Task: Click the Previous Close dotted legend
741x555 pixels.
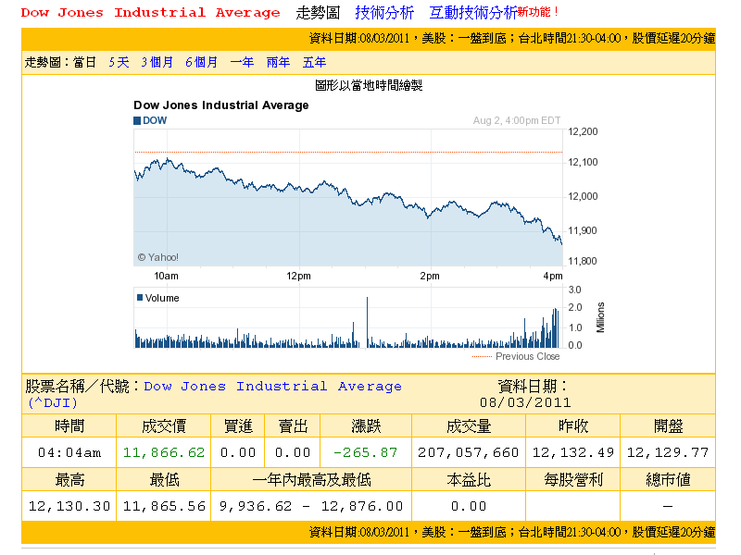Action: tap(516, 356)
